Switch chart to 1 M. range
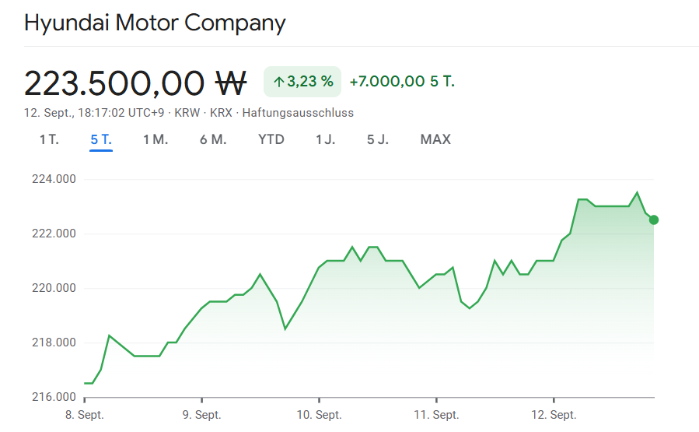 coord(156,140)
